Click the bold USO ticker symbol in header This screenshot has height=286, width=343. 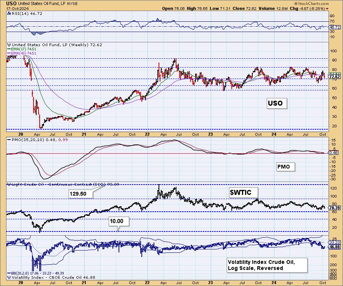pyautogui.click(x=11, y=3)
